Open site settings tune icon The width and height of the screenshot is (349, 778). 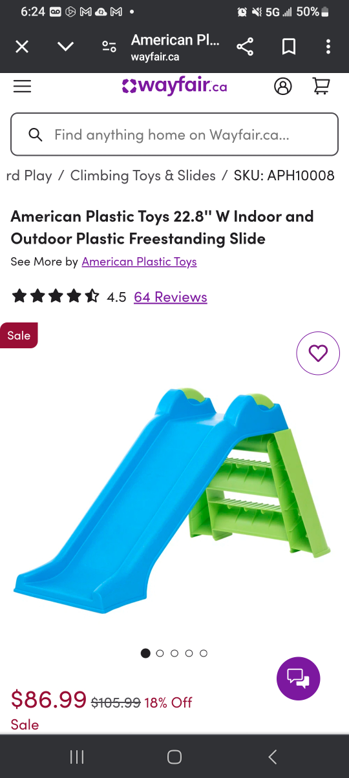point(109,47)
